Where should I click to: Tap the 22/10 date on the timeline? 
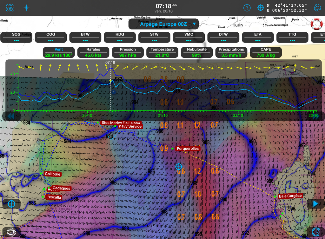pyautogui.click(x=238, y=116)
